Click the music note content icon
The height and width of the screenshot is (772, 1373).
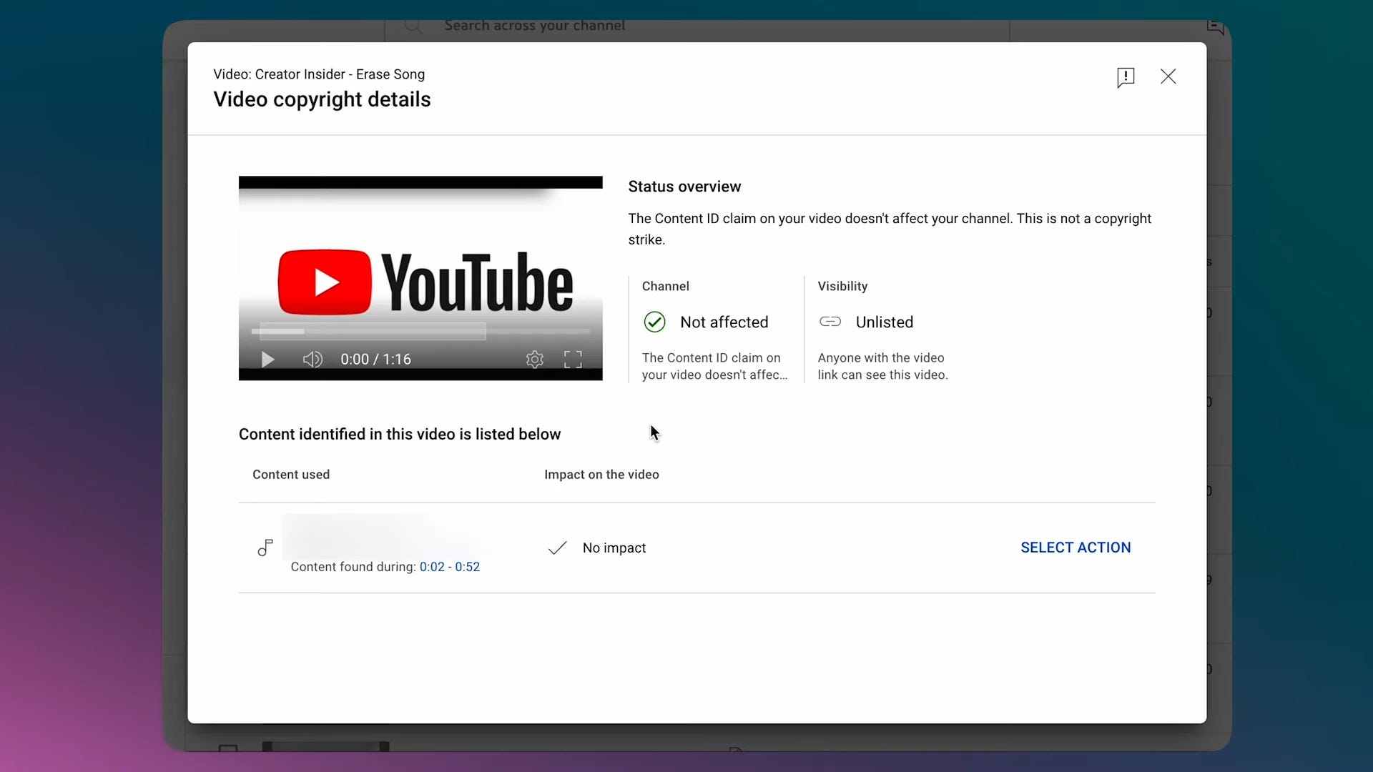(x=265, y=548)
